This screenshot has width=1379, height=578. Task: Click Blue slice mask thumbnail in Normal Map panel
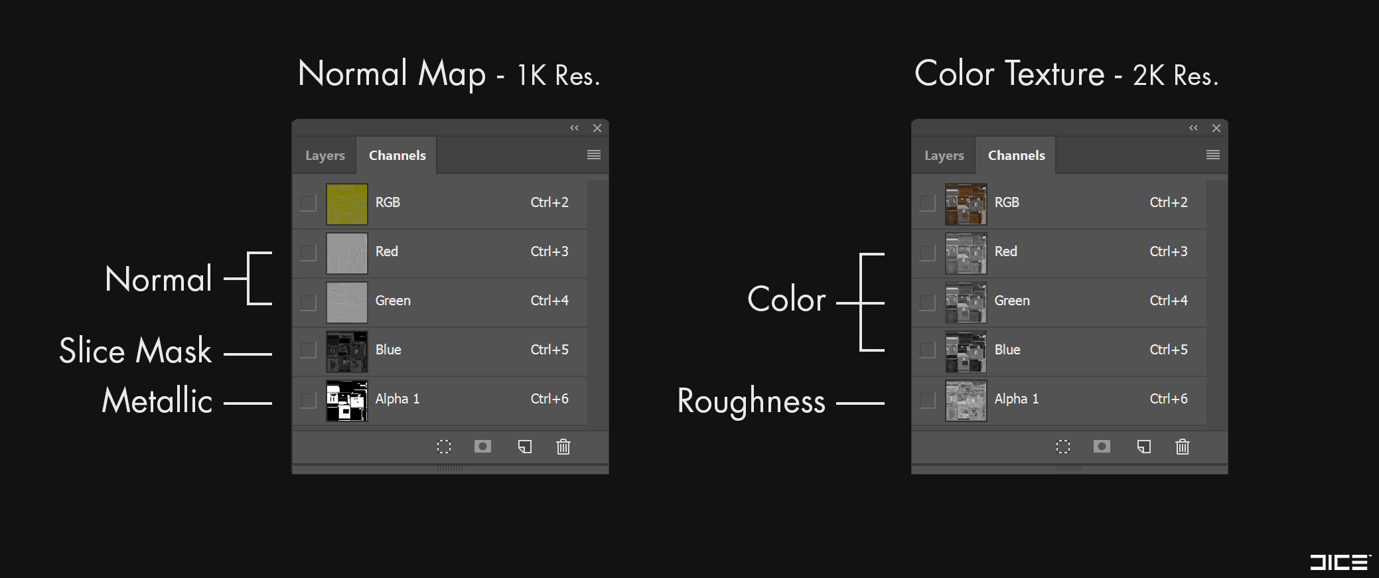[x=347, y=351]
